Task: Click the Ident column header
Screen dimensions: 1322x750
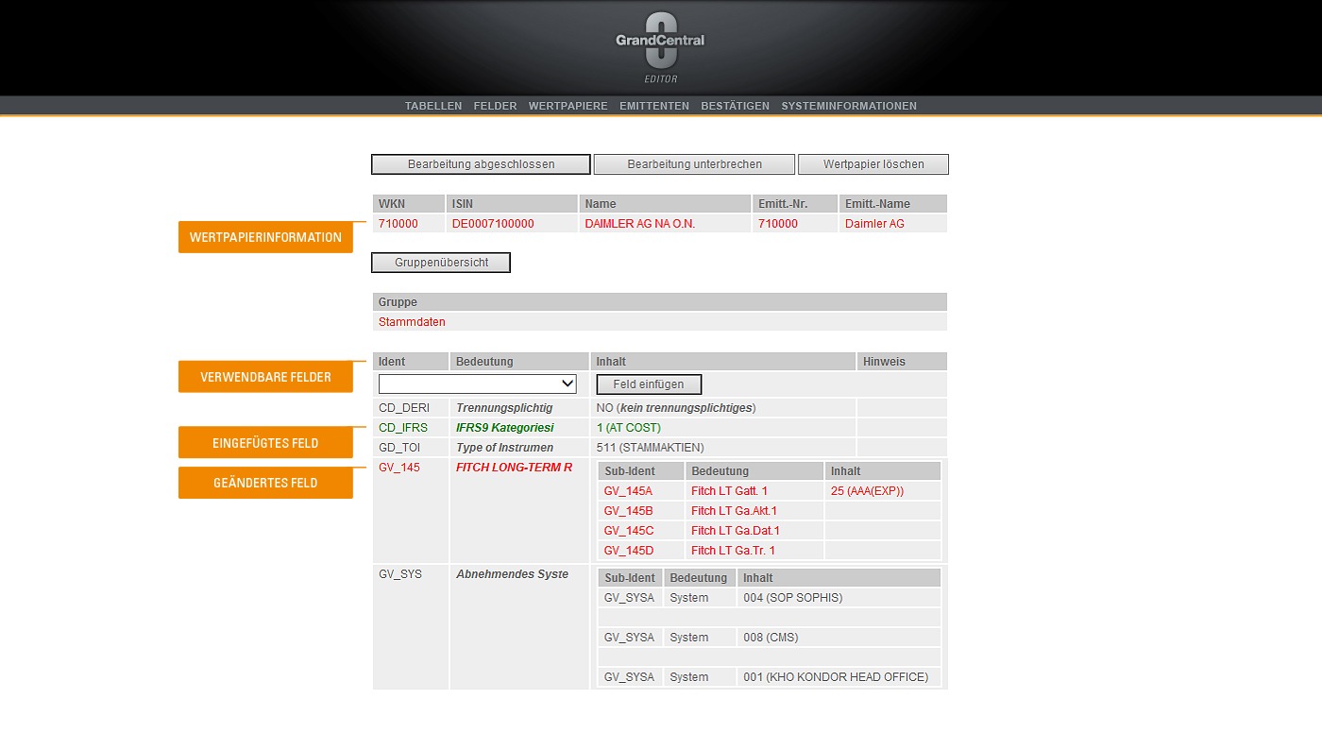Action: (x=411, y=362)
